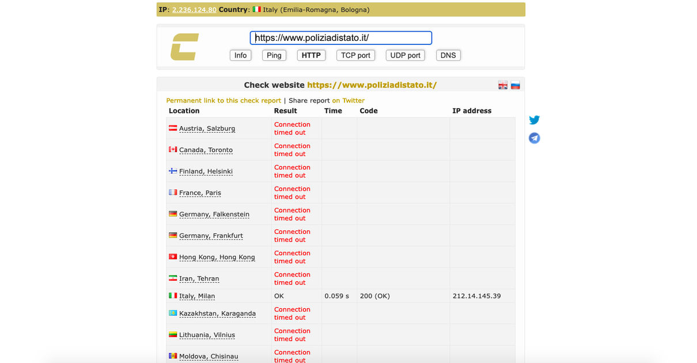Click the Hong Kong flag icon
697x363 pixels.
coord(173,256)
